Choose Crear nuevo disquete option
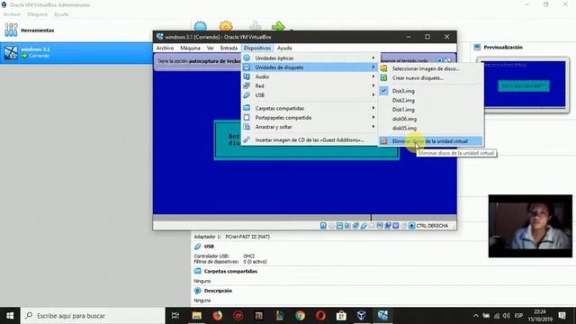The width and height of the screenshot is (576, 324). pyautogui.click(x=430, y=78)
